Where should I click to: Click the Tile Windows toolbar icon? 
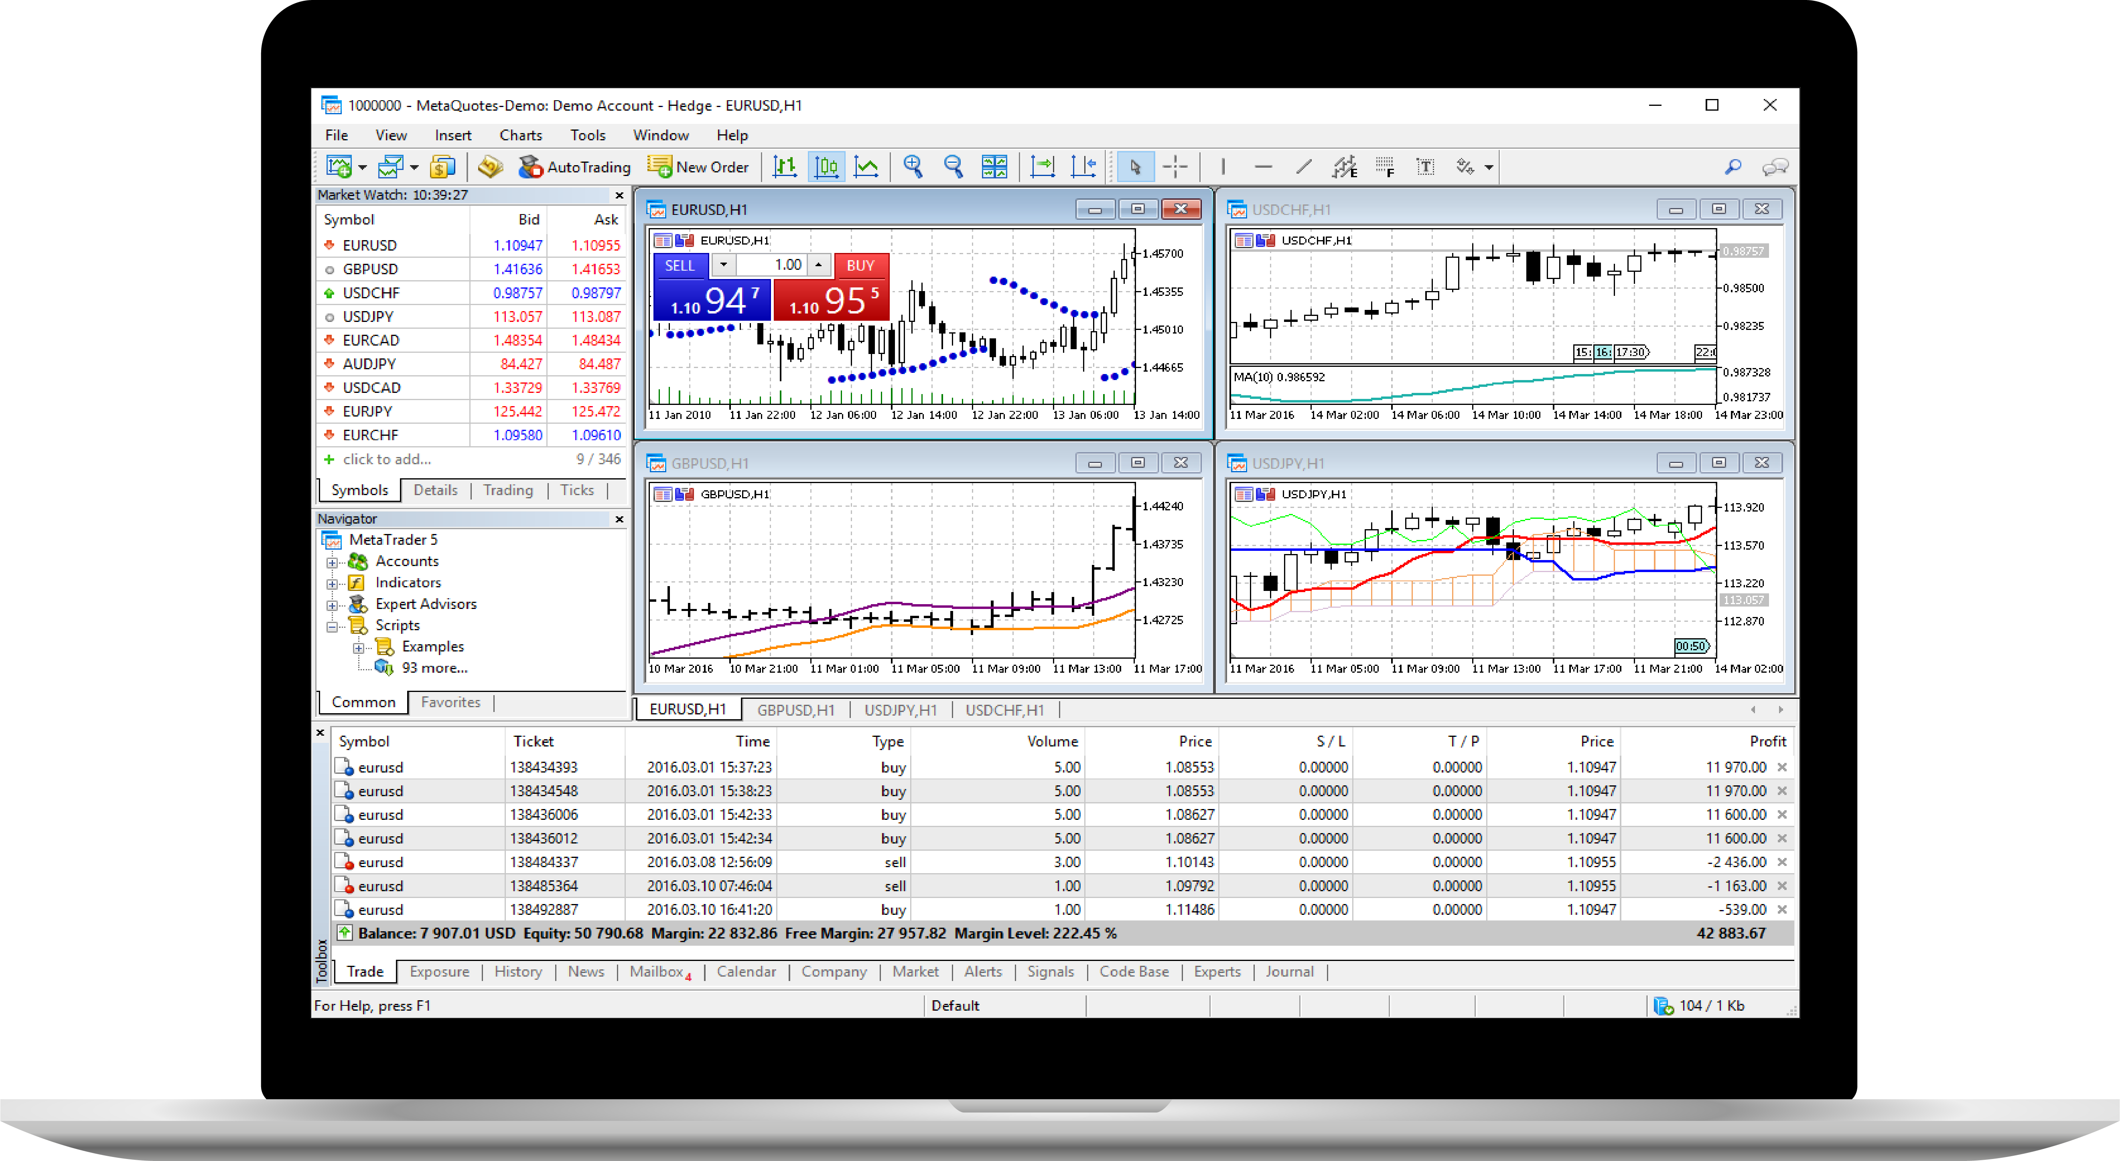(x=994, y=167)
